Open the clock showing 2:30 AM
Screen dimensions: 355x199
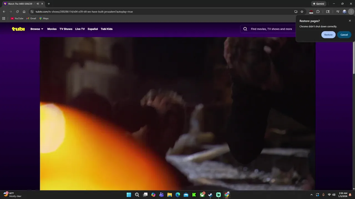[343, 195]
